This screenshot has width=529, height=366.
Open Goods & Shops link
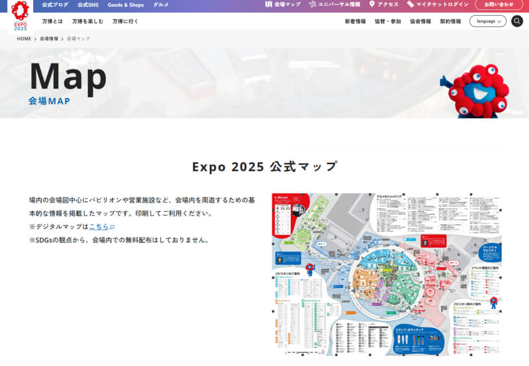(126, 5)
